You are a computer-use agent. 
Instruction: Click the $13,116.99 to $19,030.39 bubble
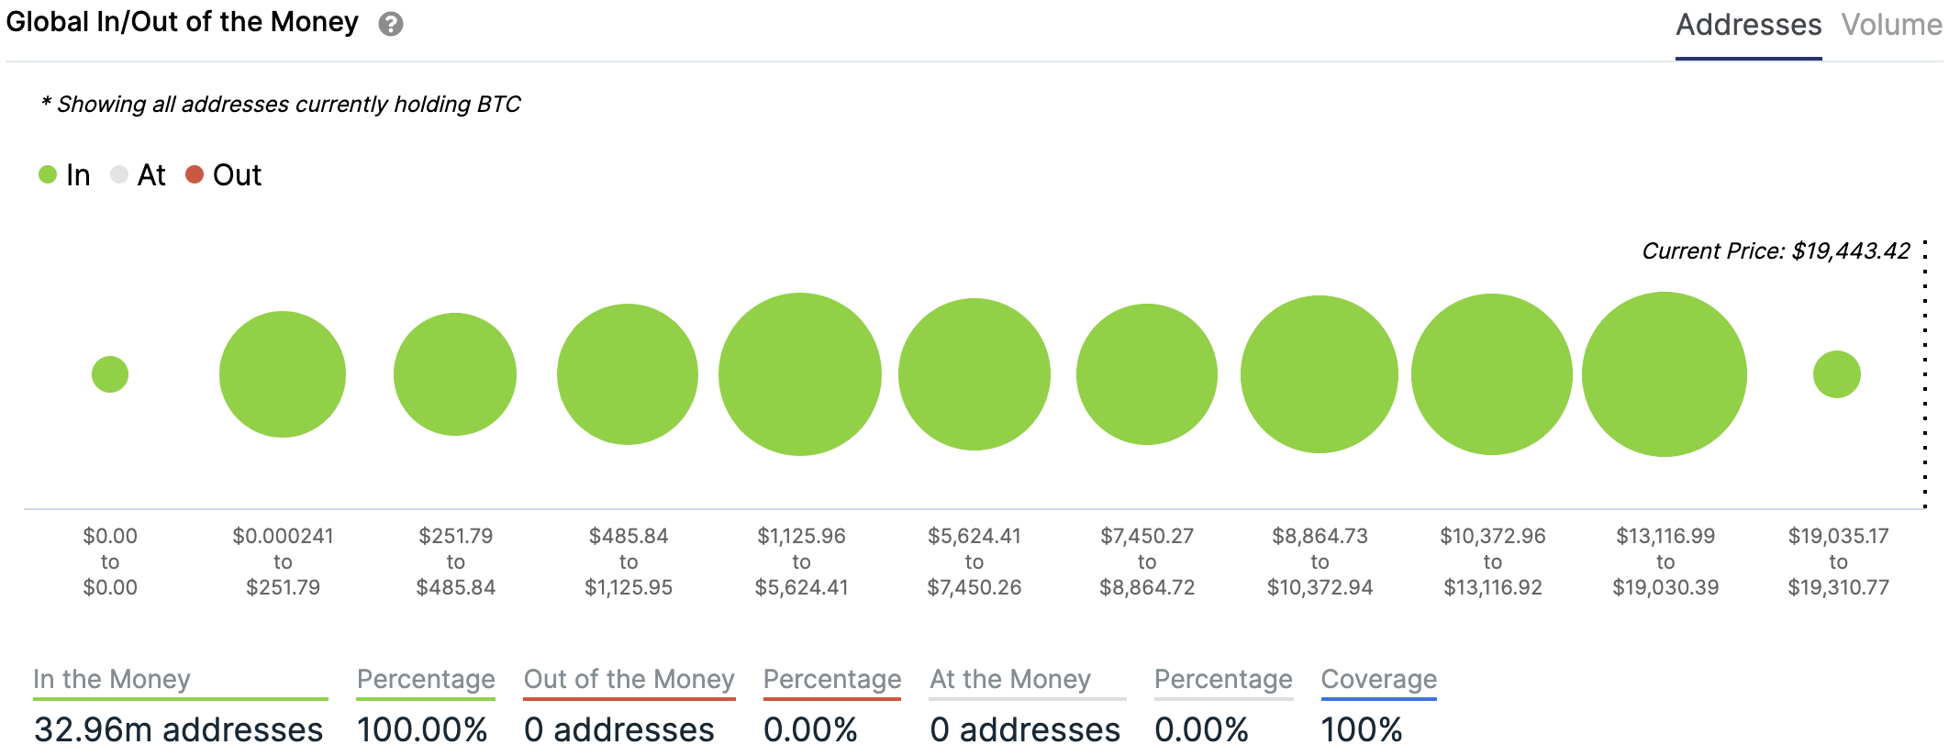(x=1665, y=374)
